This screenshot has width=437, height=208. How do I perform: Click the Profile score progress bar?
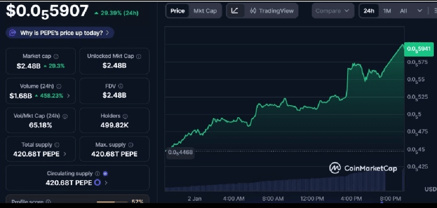[111, 202]
